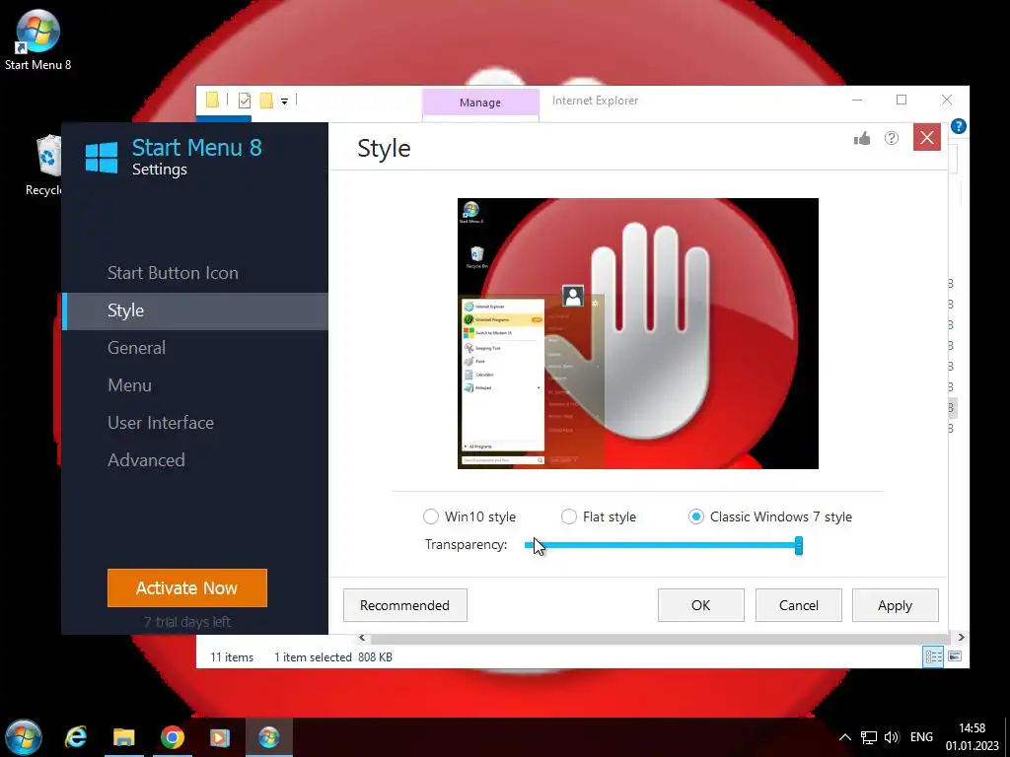Click the Explorer window blue help icon
The width and height of the screenshot is (1010, 757).
[x=958, y=126]
